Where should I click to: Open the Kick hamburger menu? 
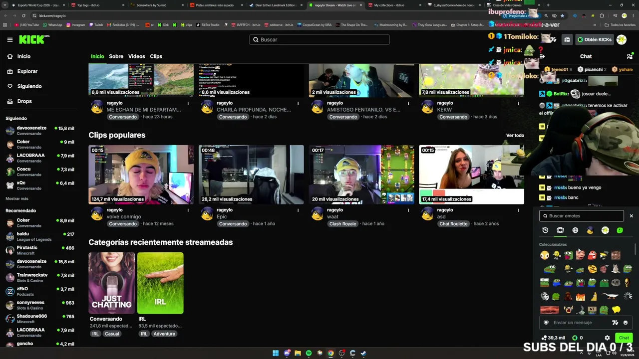tap(10, 39)
